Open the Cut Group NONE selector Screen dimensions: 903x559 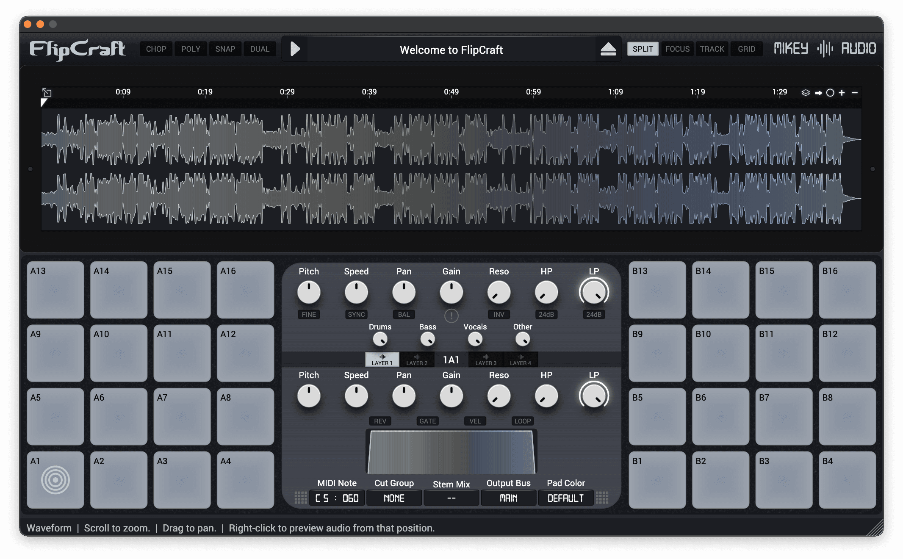tap(394, 498)
